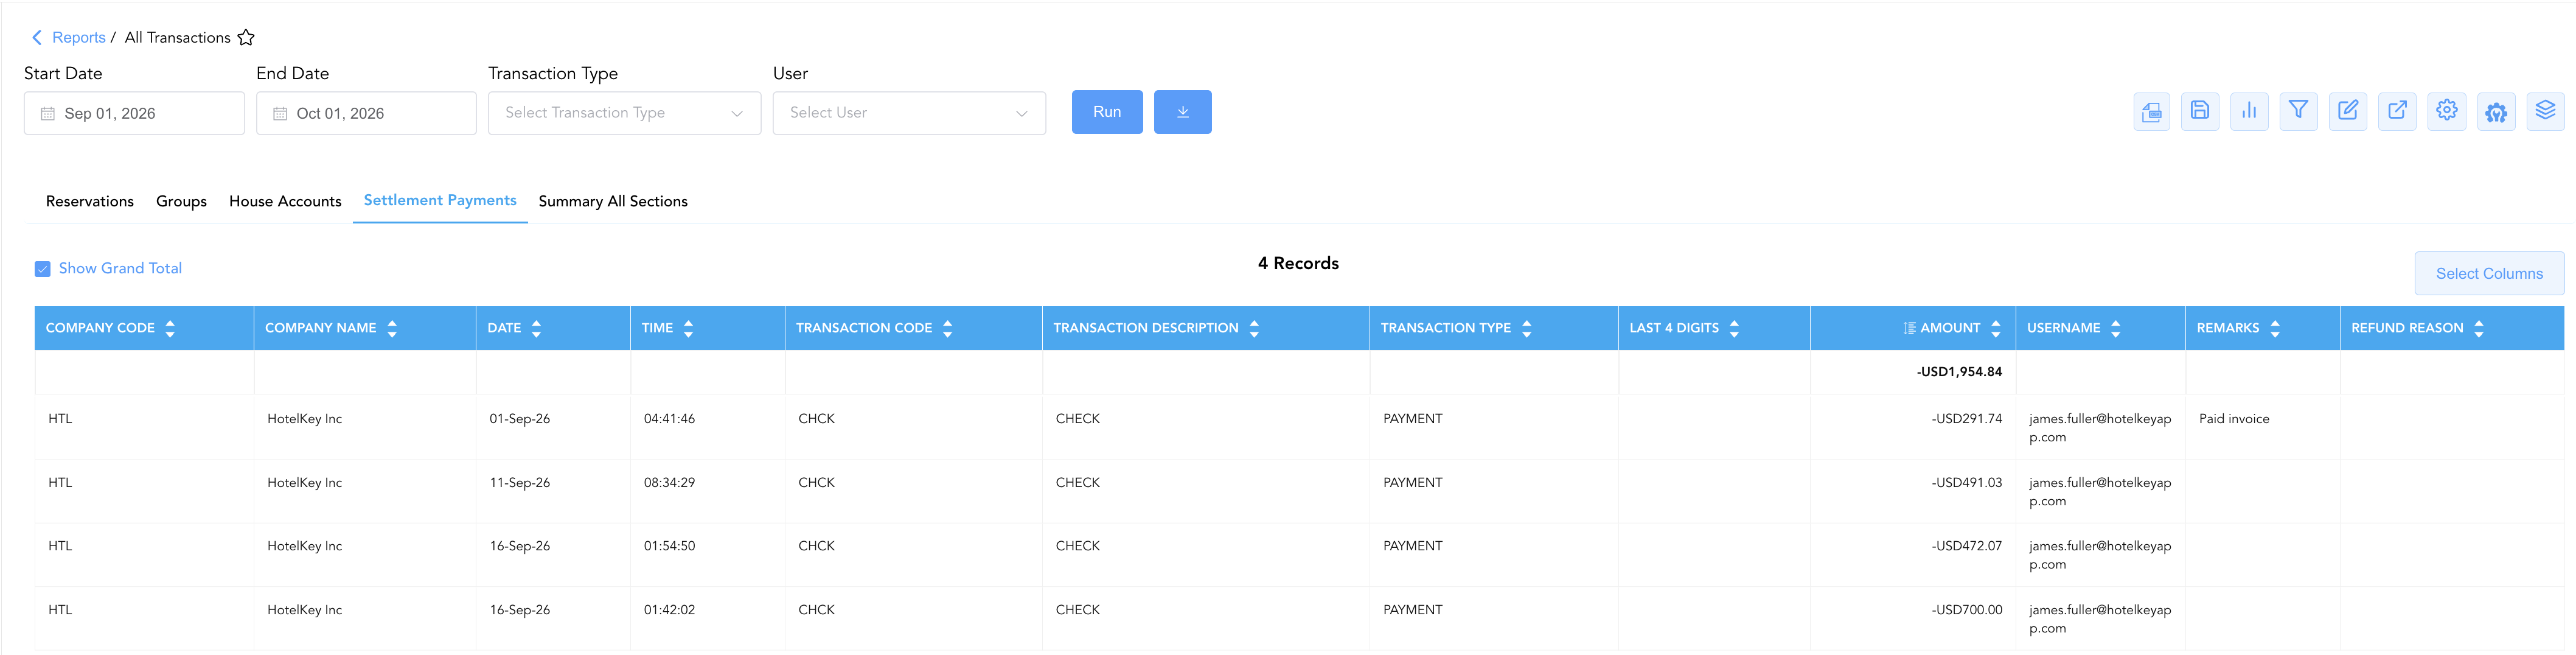Viewport: 2576px width, 655px height.
Task: Sort the Remarks column
Action: click(x=2275, y=328)
